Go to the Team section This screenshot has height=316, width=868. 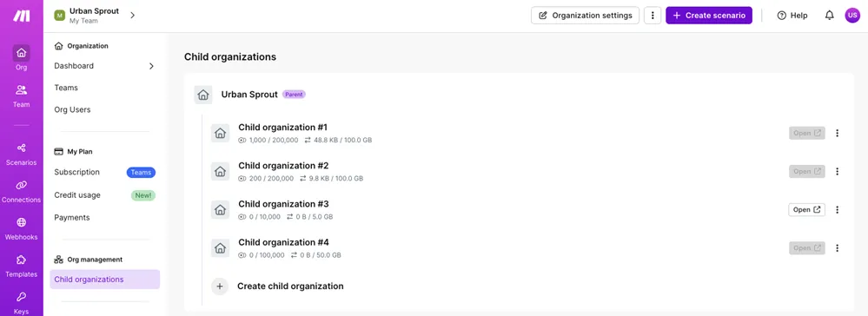(x=21, y=95)
